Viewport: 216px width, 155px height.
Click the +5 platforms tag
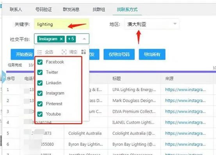pyautogui.click(x=71, y=39)
